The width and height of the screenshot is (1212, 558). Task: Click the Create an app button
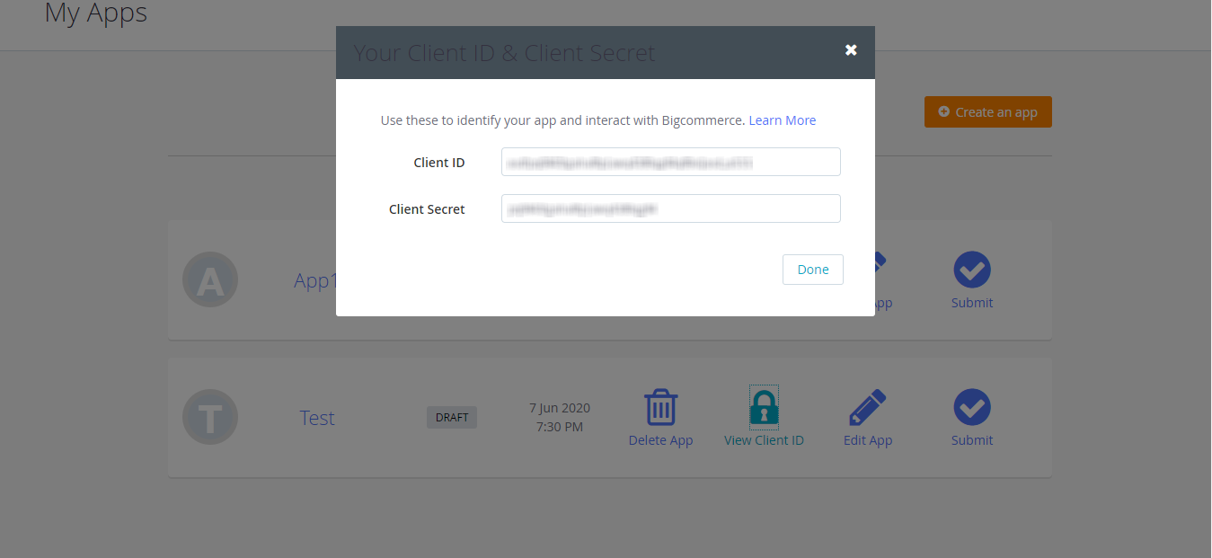[987, 112]
